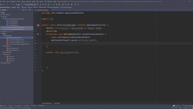Screen dimensions: 193x109
Task: Click the green Debug bug icon
Action: (49, 5)
